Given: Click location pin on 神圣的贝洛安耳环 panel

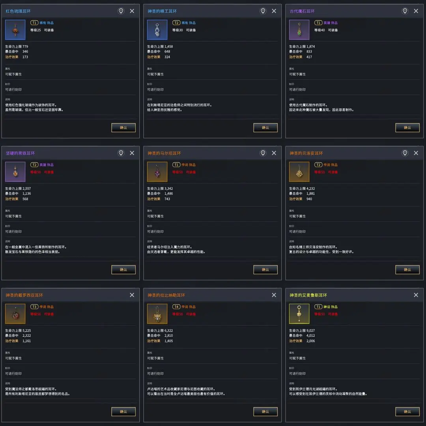Looking at the screenshot, I should click(405, 153).
